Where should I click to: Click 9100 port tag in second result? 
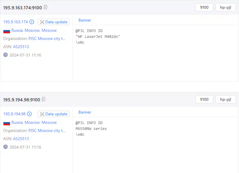click(204, 99)
